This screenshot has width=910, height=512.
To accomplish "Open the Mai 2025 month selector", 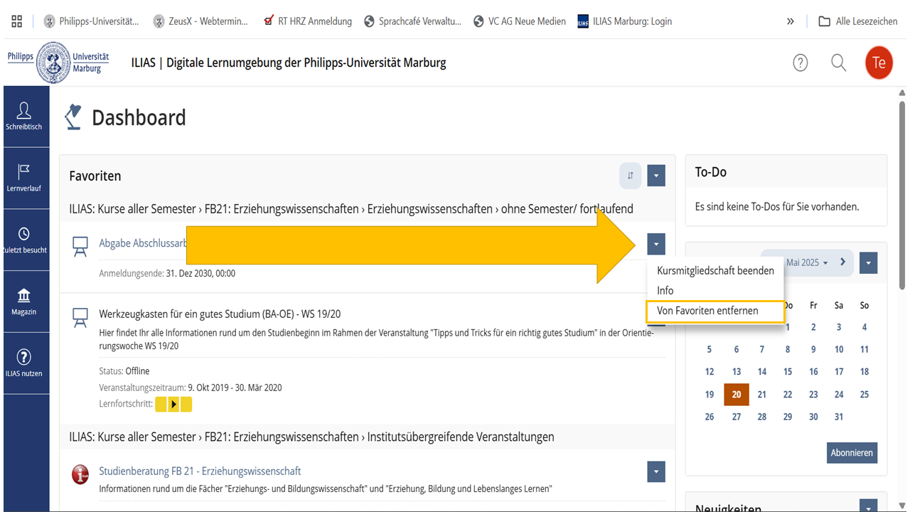I will 806,262.
